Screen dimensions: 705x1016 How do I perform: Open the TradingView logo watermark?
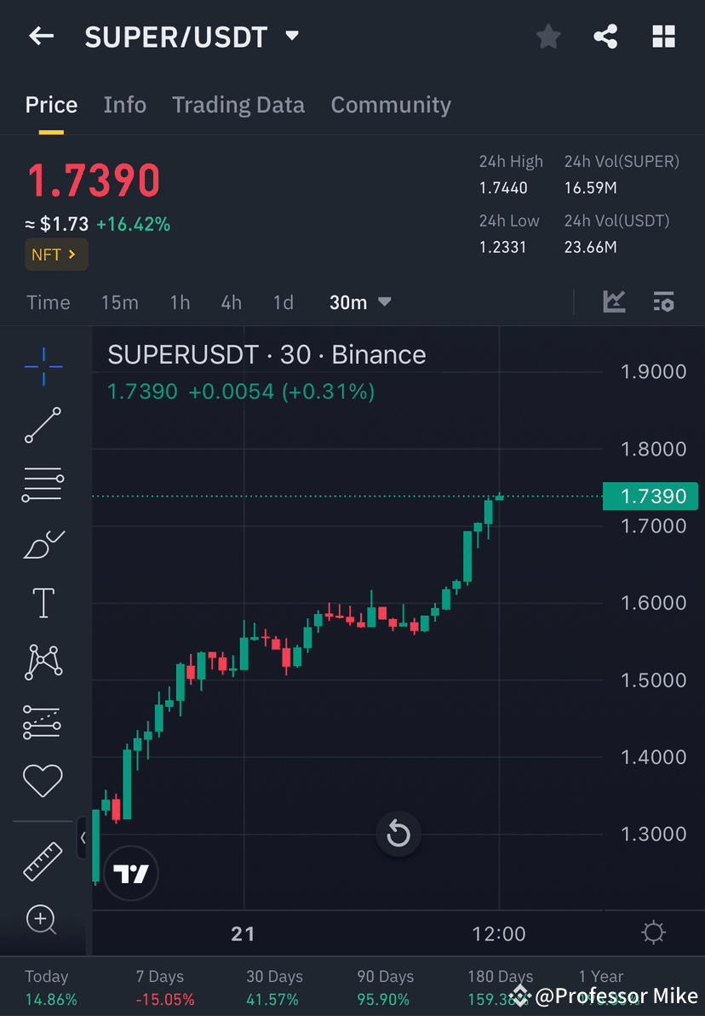click(x=130, y=873)
